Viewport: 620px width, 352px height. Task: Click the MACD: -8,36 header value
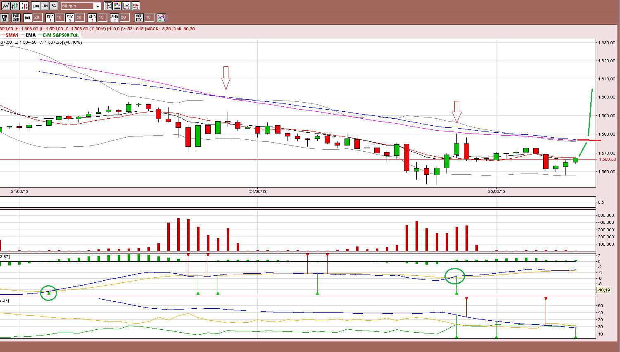pos(158,29)
